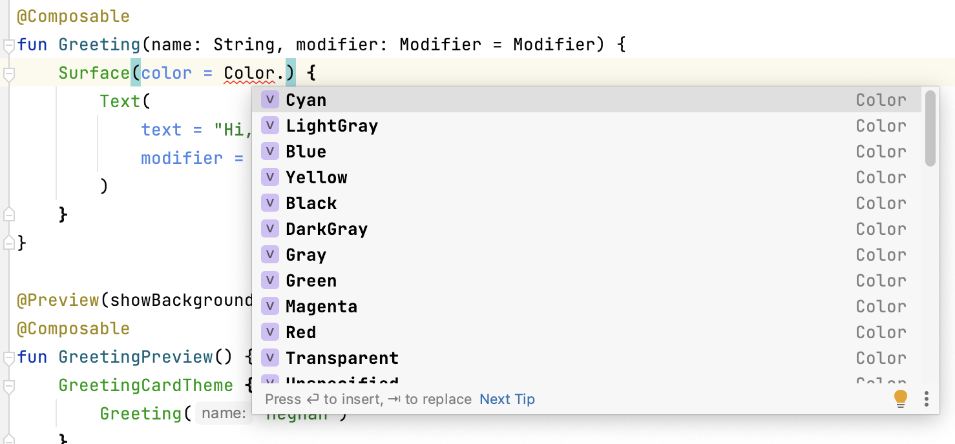Open the three-dot options menu in popup
The width and height of the screenshot is (955, 444).
(927, 399)
